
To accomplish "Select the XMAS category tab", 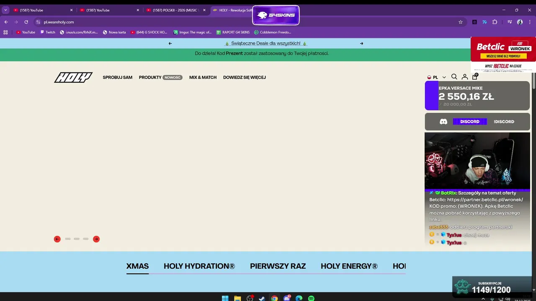I will [137, 266].
